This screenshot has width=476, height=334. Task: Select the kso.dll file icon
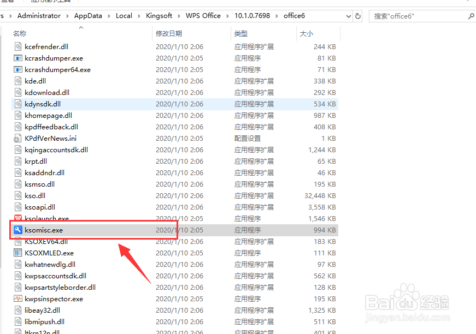pyautogui.click(x=18, y=196)
